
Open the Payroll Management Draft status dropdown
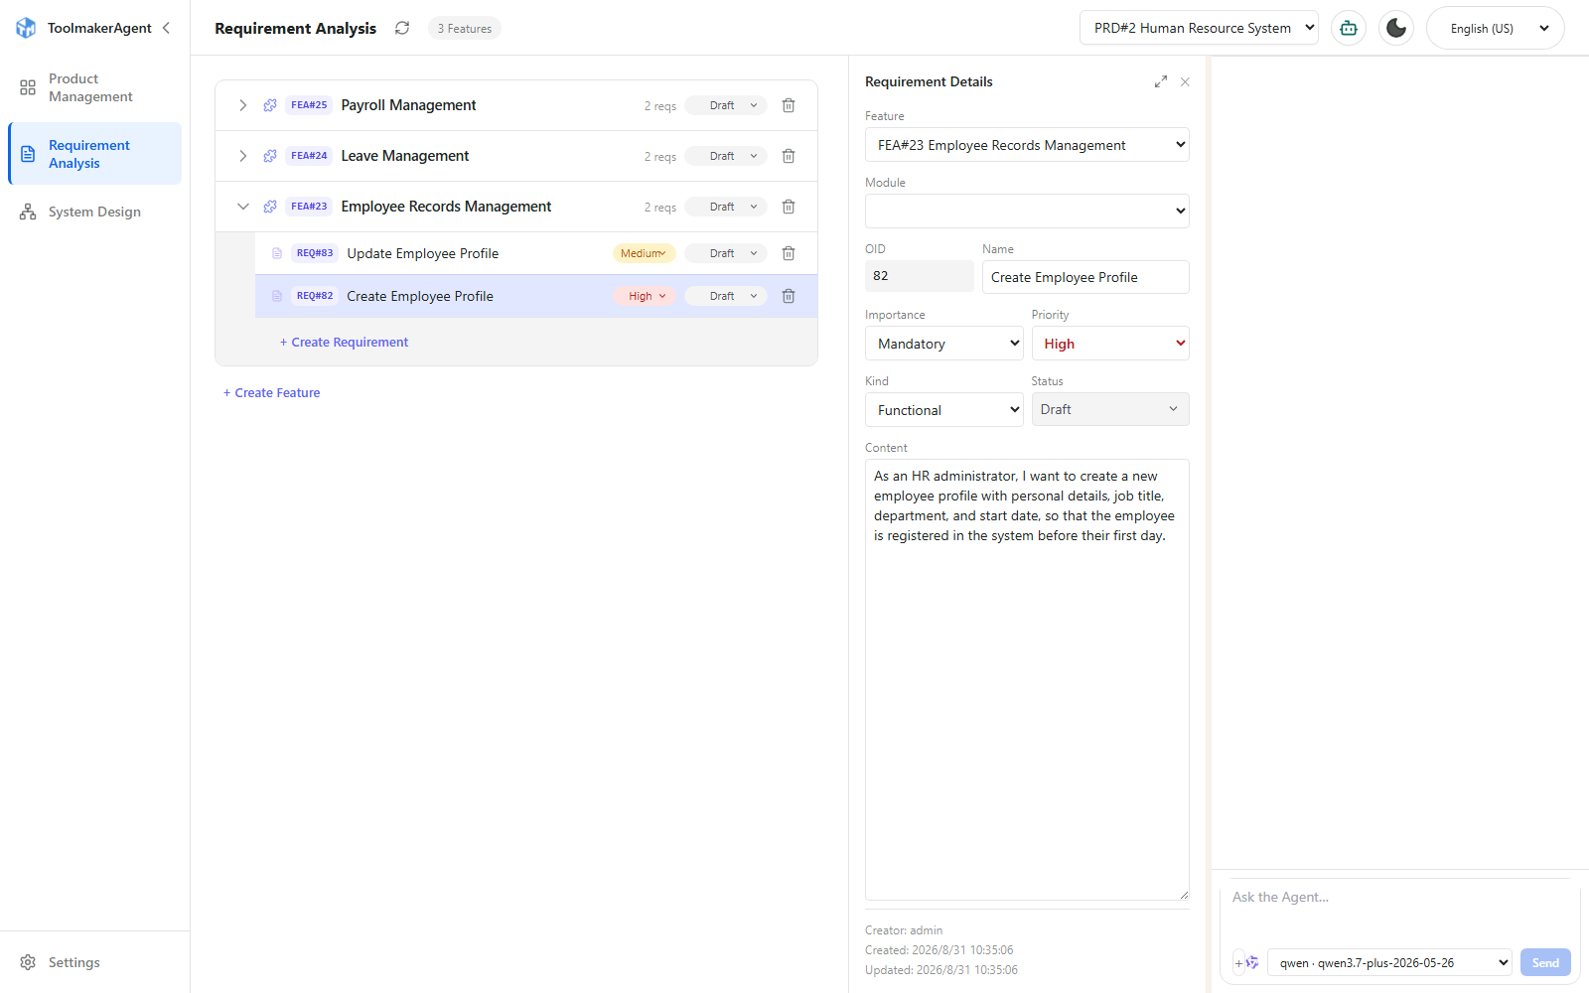[726, 105]
